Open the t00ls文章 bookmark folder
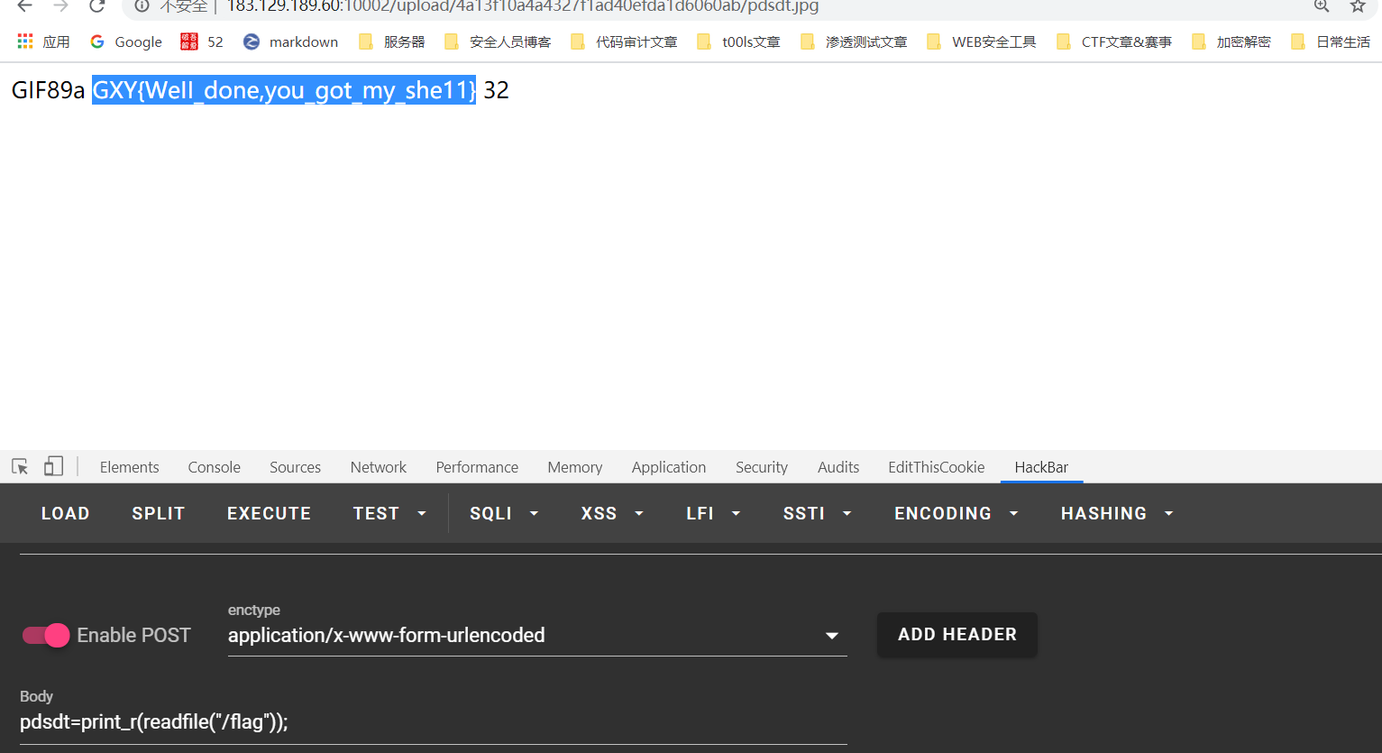 point(738,41)
